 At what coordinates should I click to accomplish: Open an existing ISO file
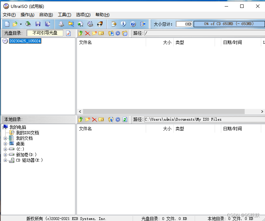[15, 24]
